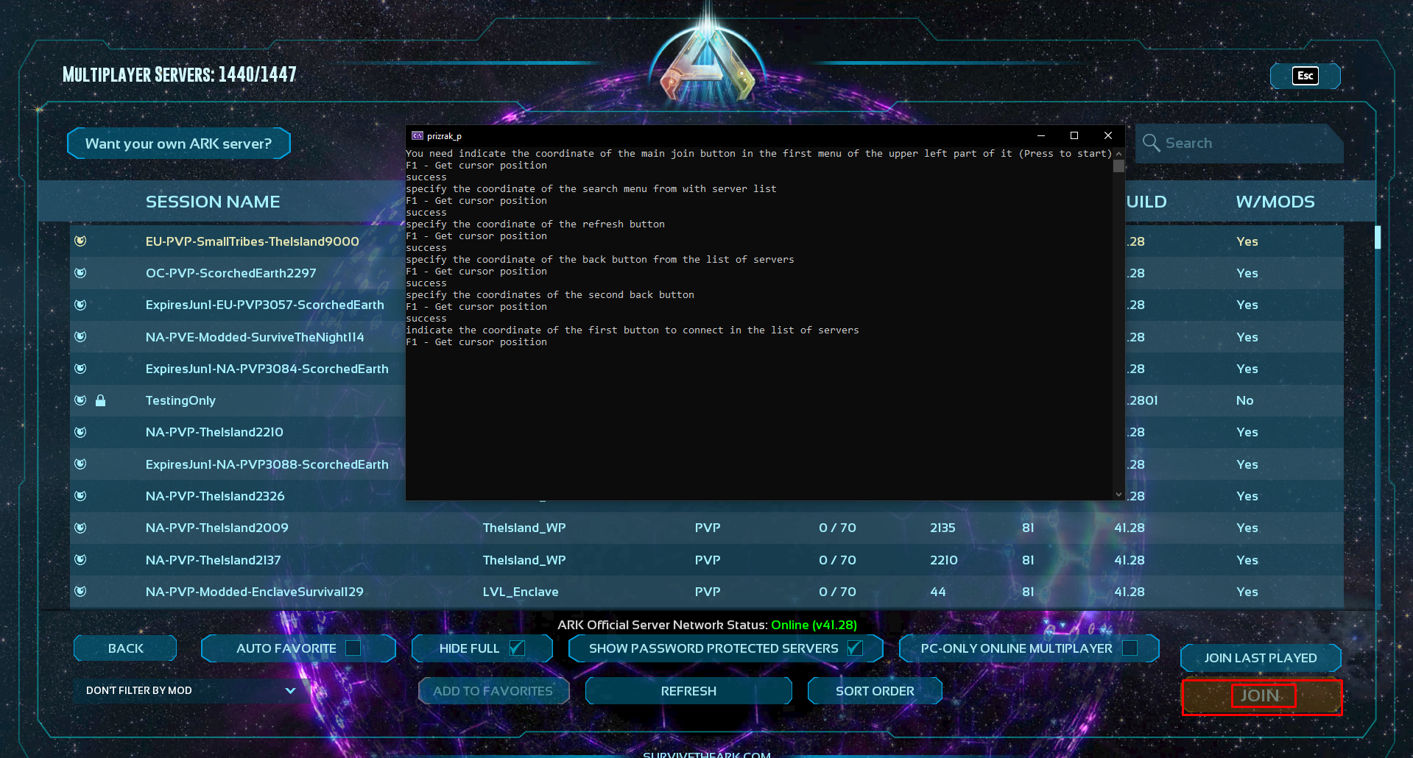The width and height of the screenshot is (1413, 758).
Task: Click Want your own ARK server button
Action: (178, 144)
